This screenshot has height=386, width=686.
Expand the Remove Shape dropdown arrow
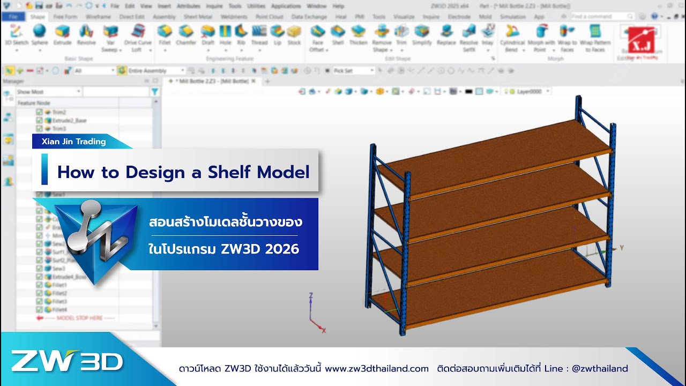(391, 50)
